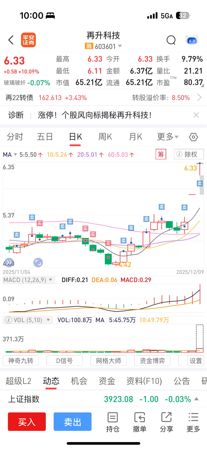Open the 诊断 diagnosis headline
The height and width of the screenshot is (449, 207).
(x=95, y=115)
